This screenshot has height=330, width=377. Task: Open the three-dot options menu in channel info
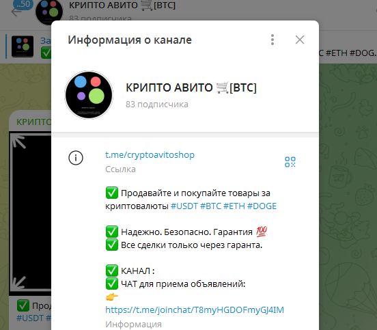click(x=273, y=40)
